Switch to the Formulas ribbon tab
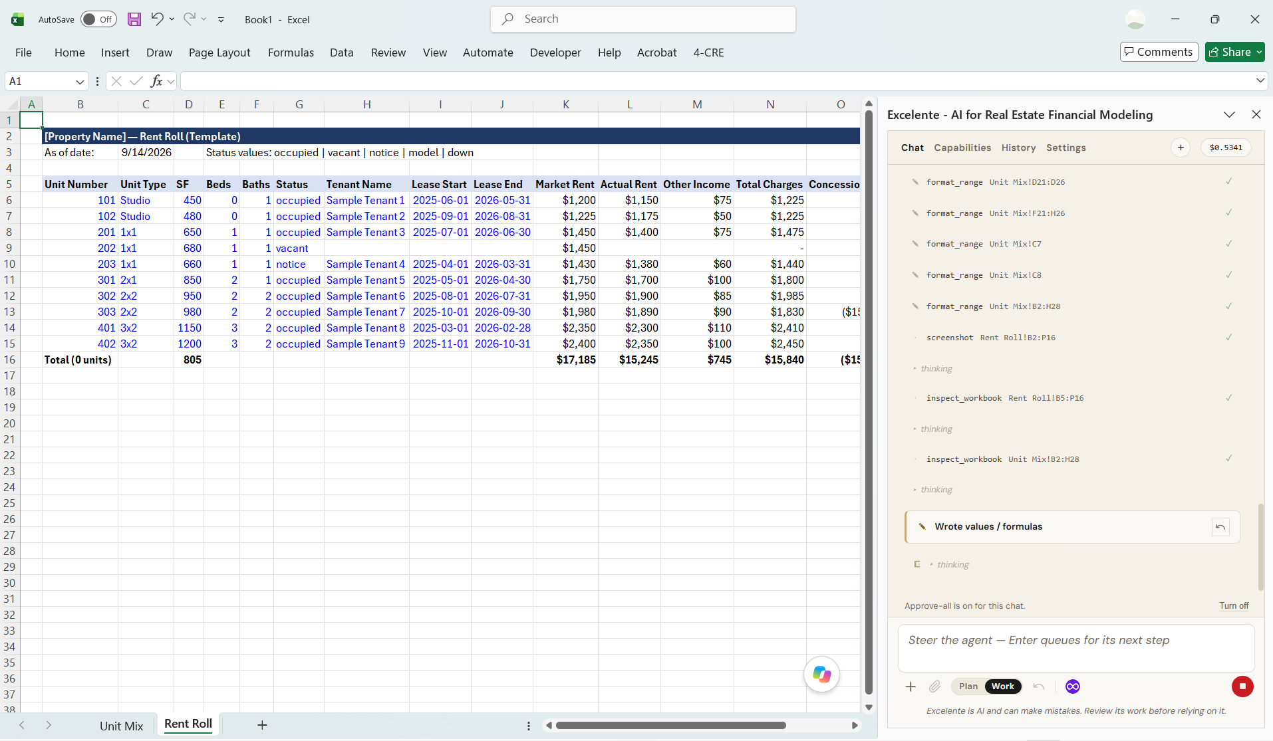This screenshot has width=1273, height=741. pyautogui.click(x=291, y=53)
